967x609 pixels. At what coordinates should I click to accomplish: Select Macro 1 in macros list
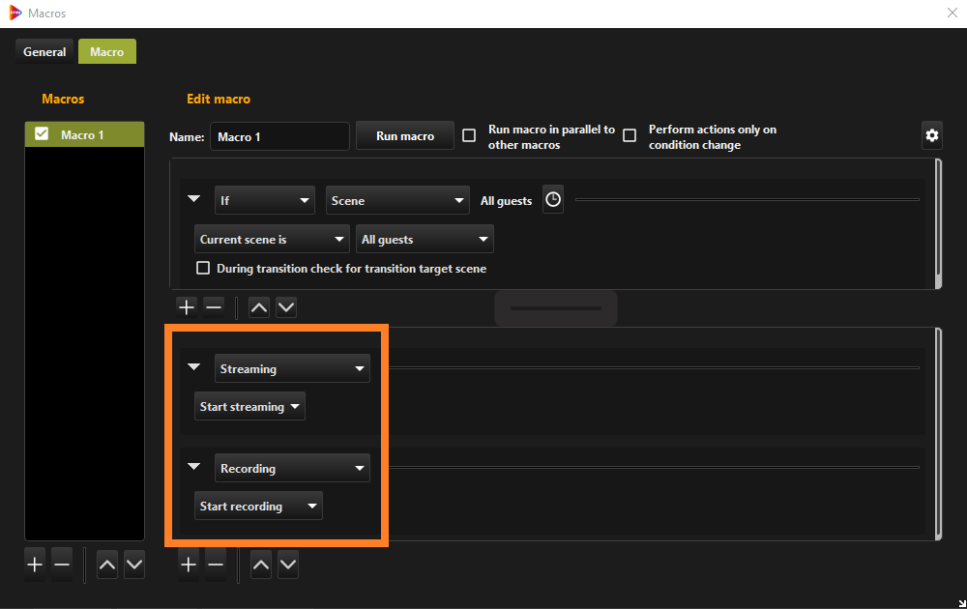(x=84, y=134)
